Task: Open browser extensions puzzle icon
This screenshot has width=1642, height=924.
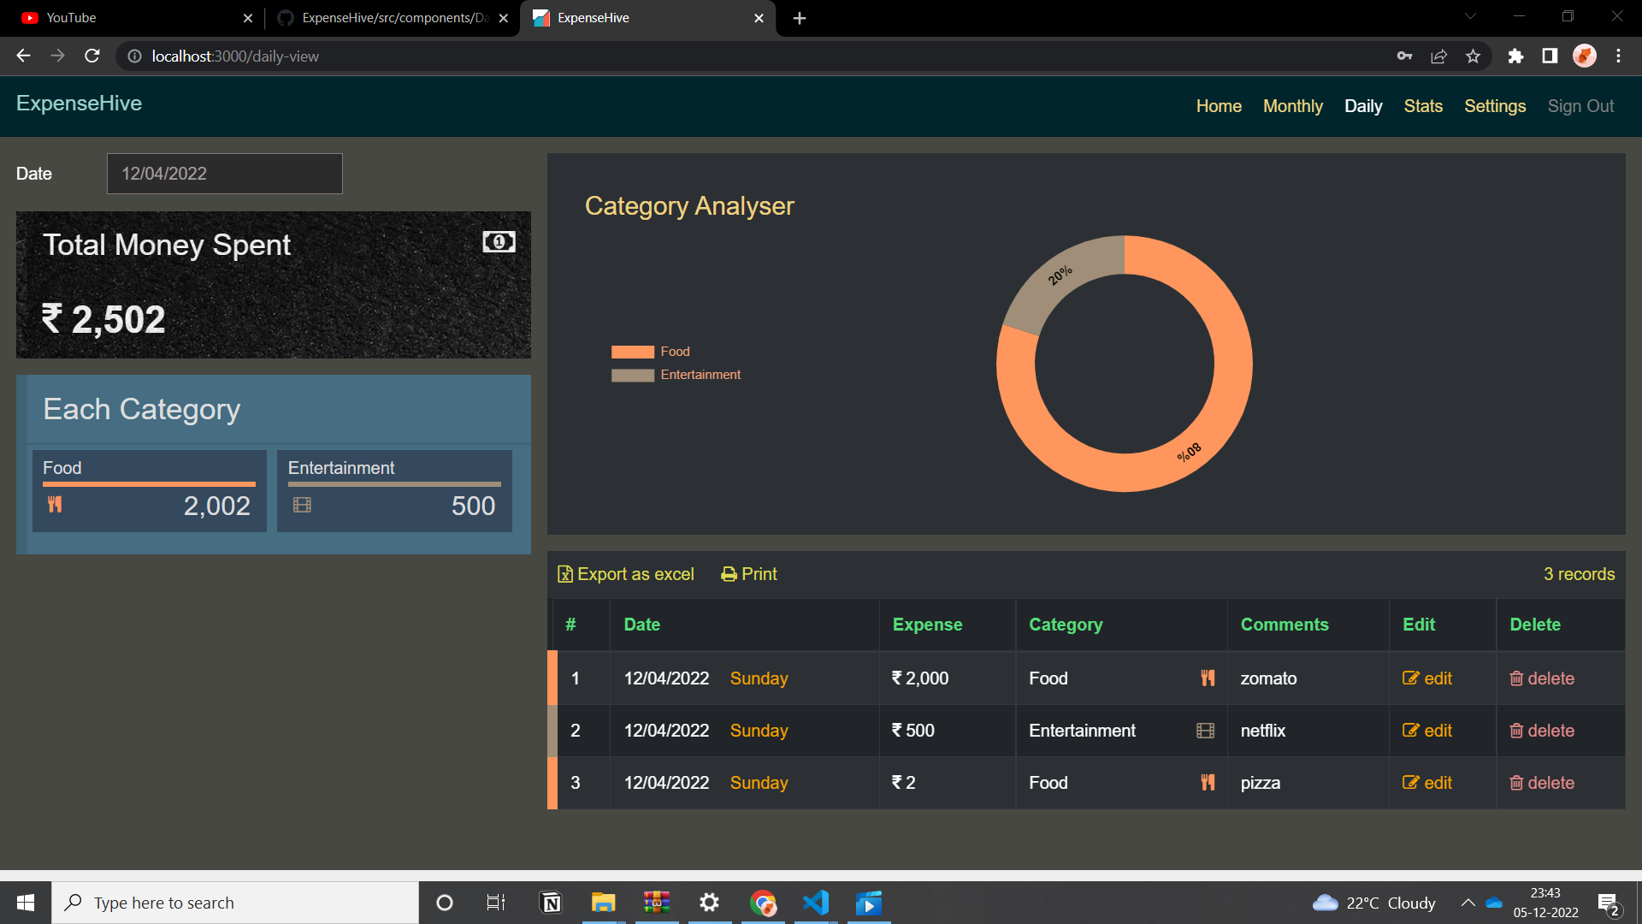Action: (1515, 56)
